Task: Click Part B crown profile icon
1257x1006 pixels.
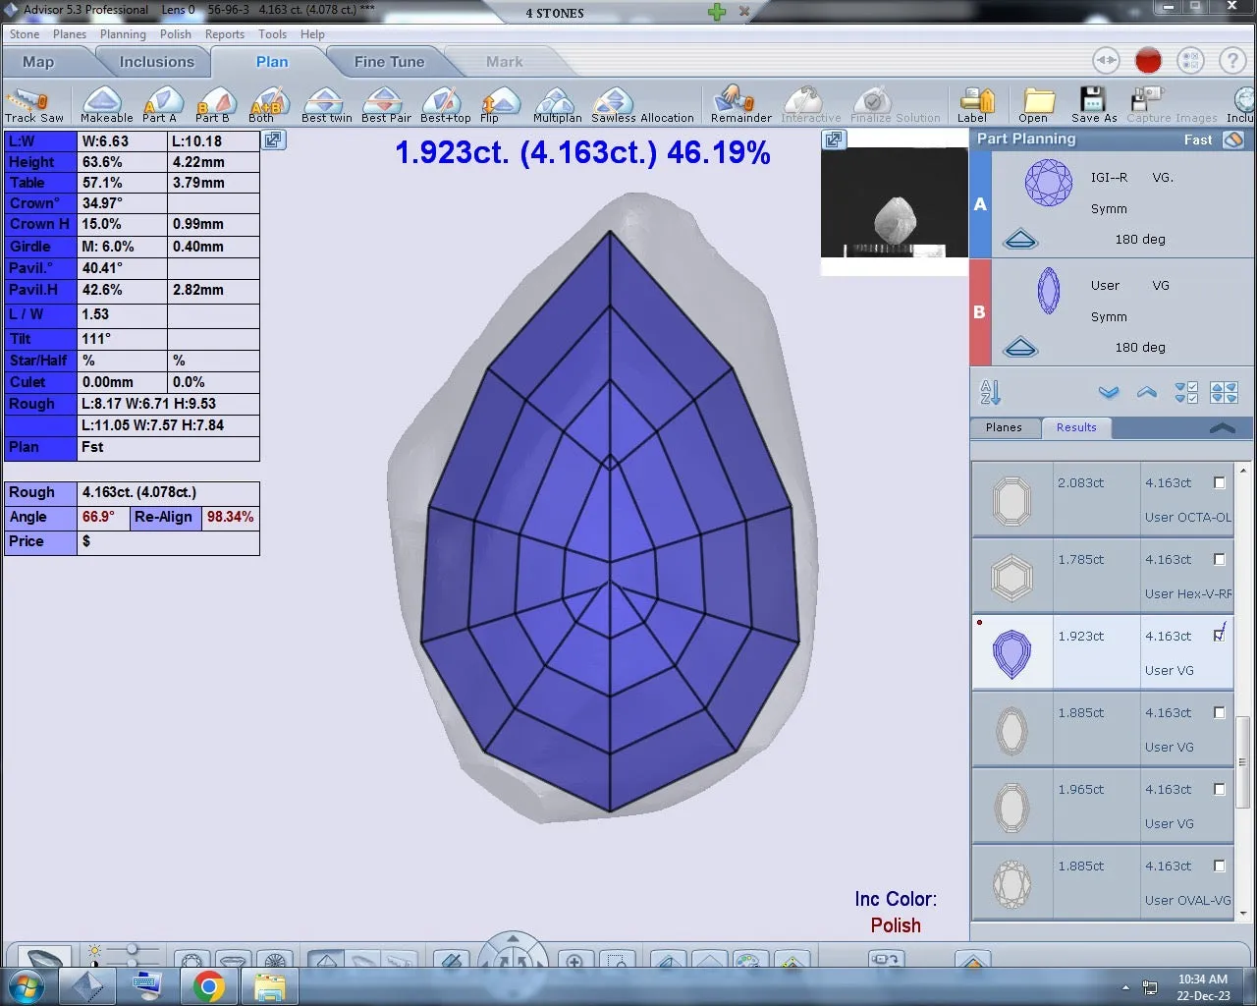Action: point(1021,347)
